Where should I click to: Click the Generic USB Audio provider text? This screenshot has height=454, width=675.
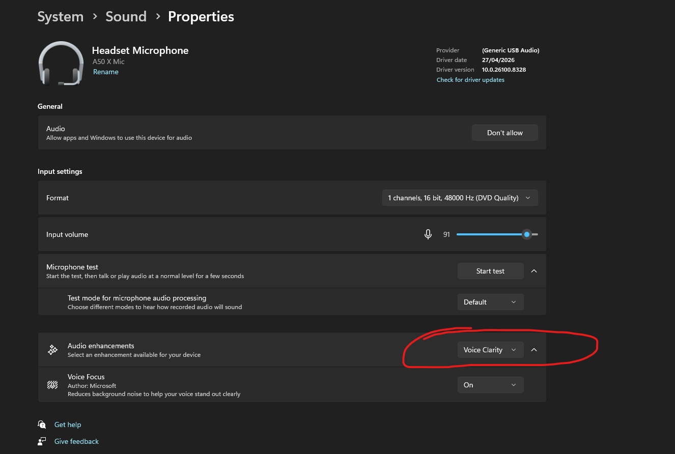coord(511,50)
